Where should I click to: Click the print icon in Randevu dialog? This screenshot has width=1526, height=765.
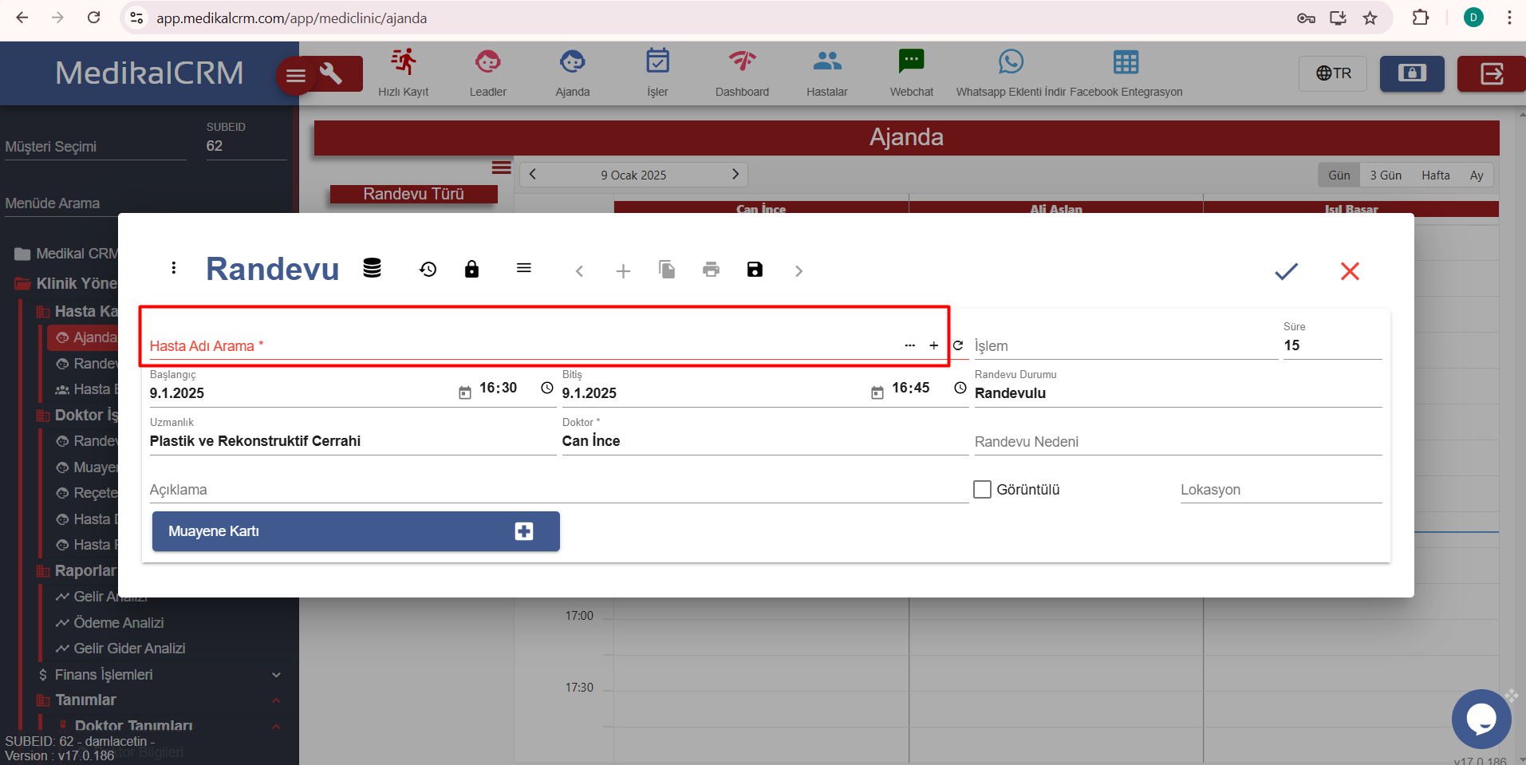[x=711, y=270]
